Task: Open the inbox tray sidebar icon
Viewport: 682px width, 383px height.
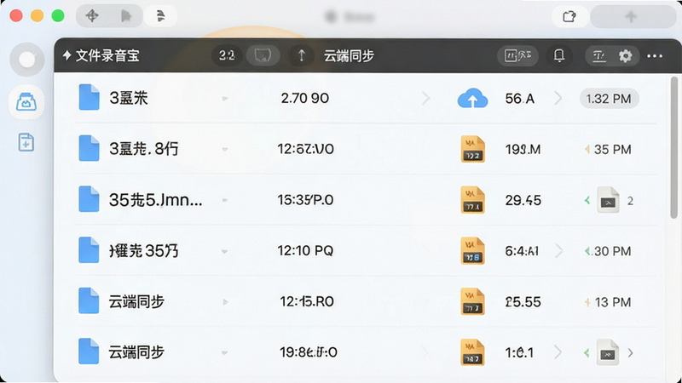Action: click(x=26, y=102)
